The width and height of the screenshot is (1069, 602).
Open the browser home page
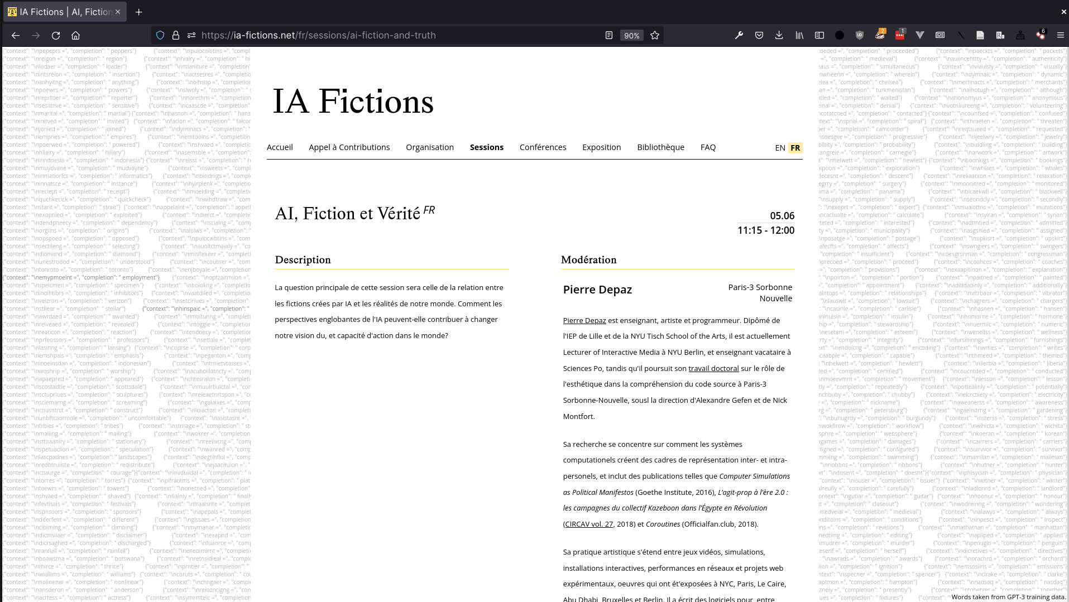coord(76,35)
